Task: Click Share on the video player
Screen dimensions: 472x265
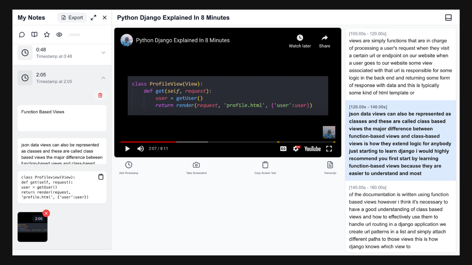Action: click(x=324, y=41)
